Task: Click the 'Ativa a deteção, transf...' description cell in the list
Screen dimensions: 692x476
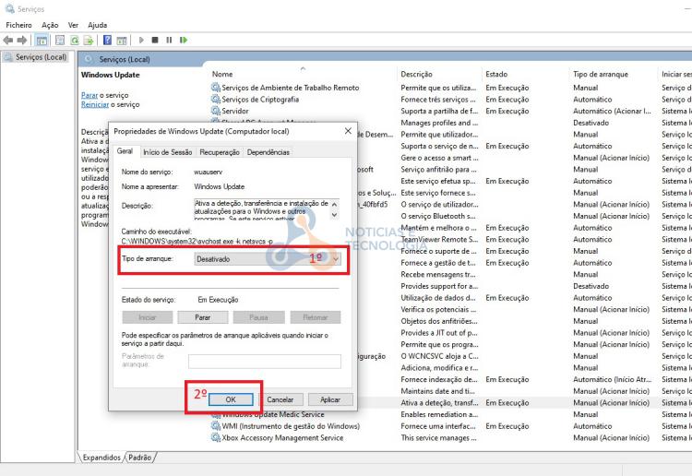Action: click(439, 403)
